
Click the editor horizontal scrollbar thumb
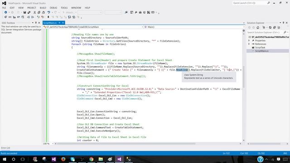[126, 144]
